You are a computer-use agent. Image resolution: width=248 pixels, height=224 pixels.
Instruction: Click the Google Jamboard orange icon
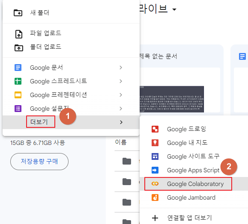click(155, 197)
